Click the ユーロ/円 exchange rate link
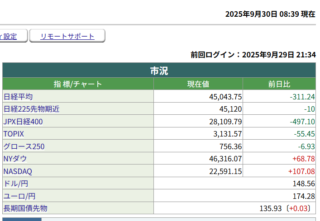The width and height of the screenshot is (320, 221). click(19, 196)
